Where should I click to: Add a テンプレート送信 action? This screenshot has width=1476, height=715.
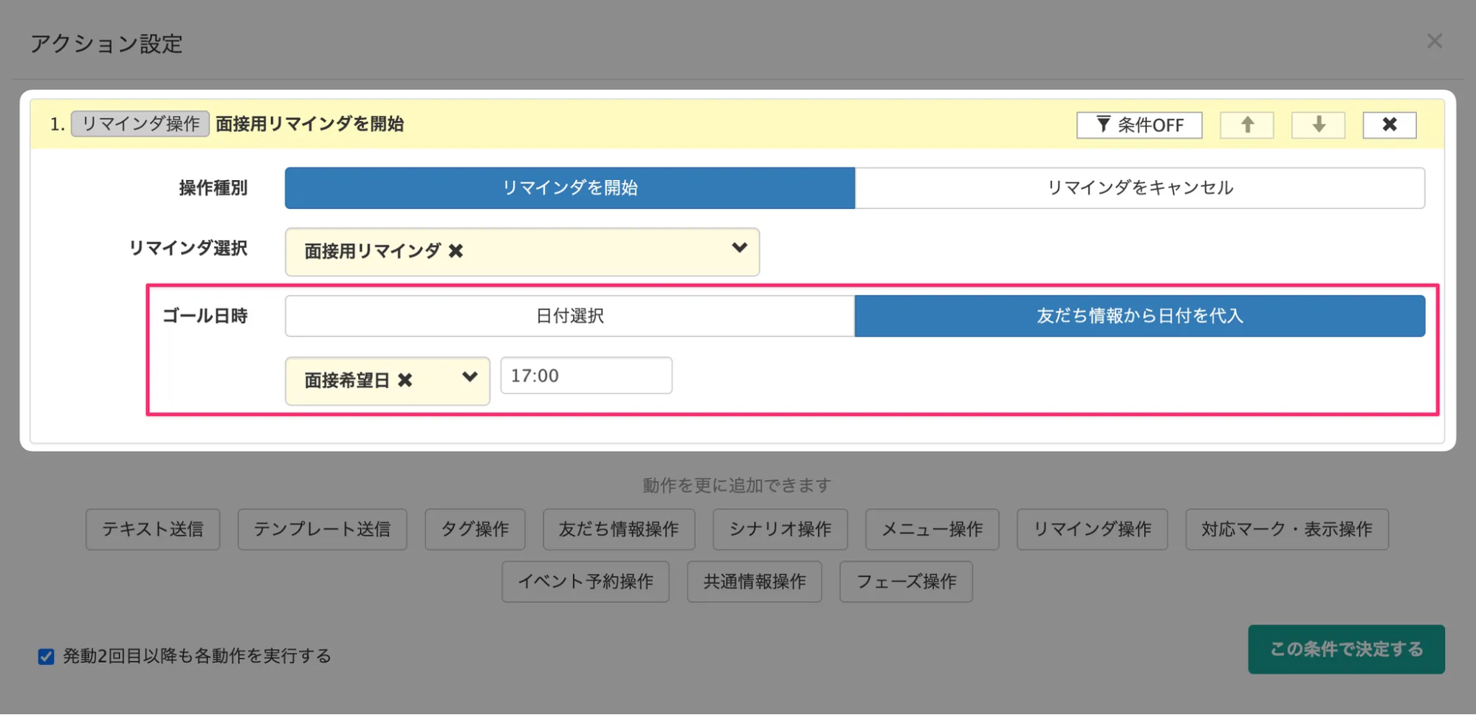coord(322,529)
